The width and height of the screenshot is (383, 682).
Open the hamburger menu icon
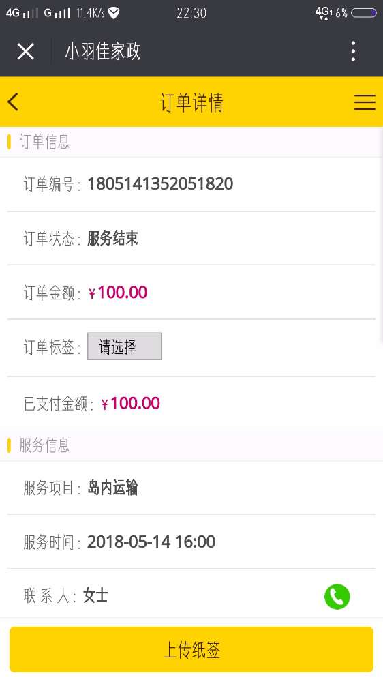tap(365, 102)
